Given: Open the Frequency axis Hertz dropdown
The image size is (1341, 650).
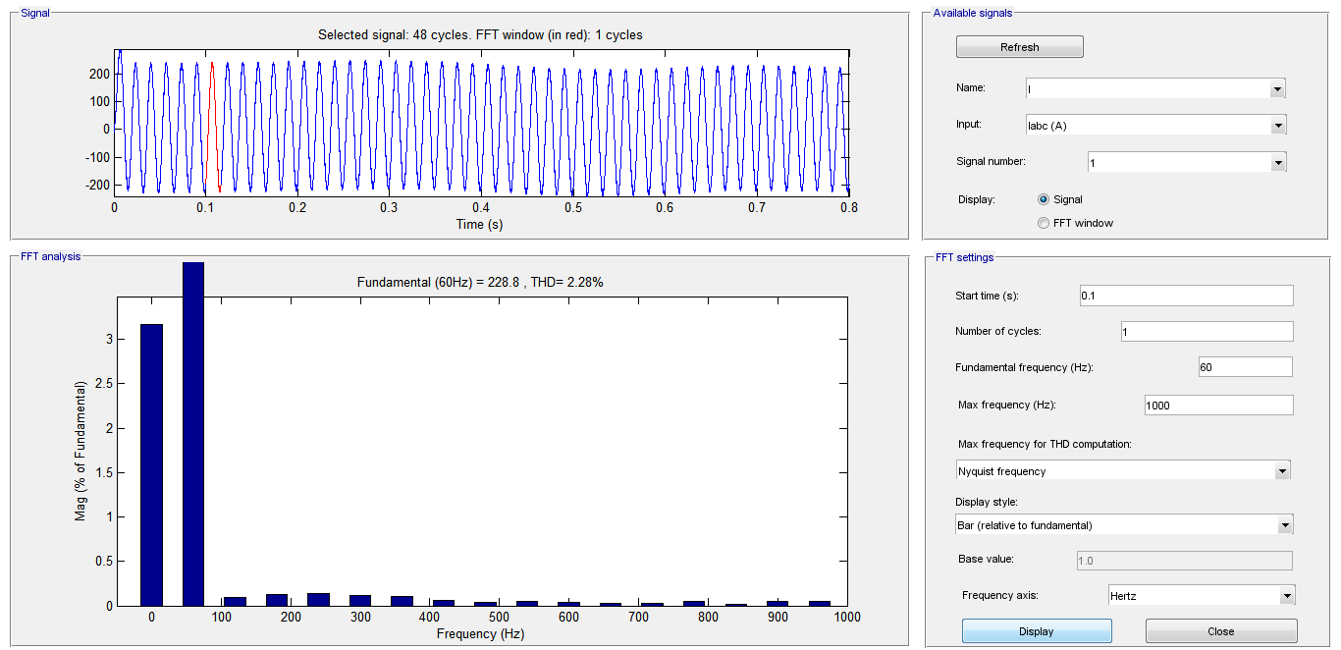Looking at the screenshot, I should point(1200,596).
